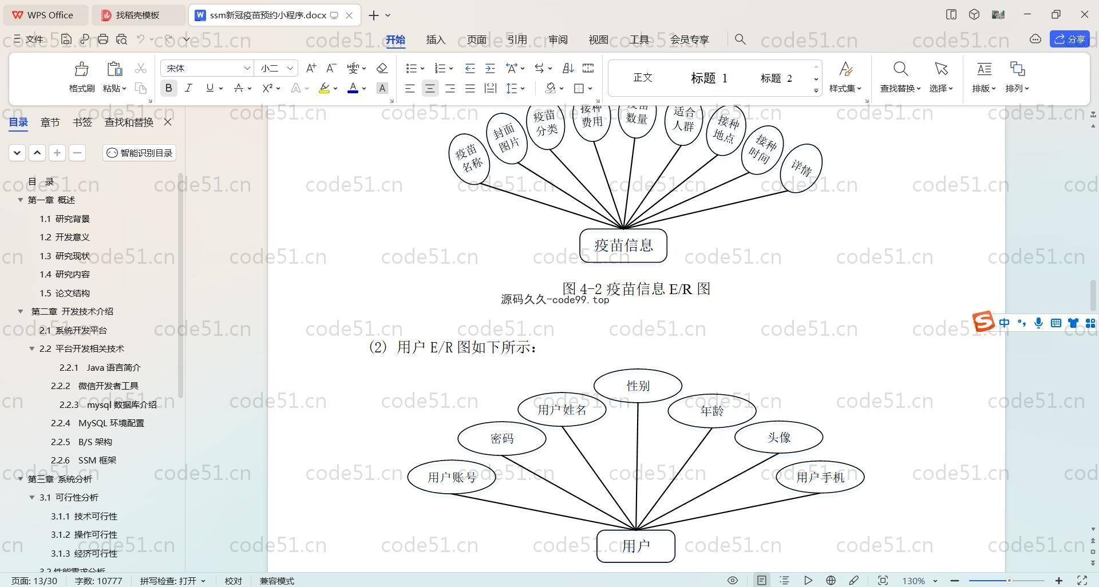Open the Paste 粘贴 dropdown arrow
Viewport: 1099px width, 587px height.
pos(124,89)
